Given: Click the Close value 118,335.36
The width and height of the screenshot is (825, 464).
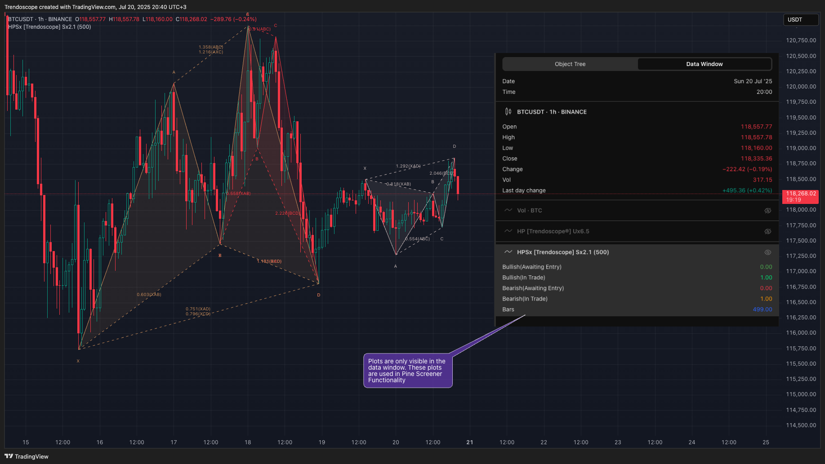Looking at the screenshot, I should point(756,159).
